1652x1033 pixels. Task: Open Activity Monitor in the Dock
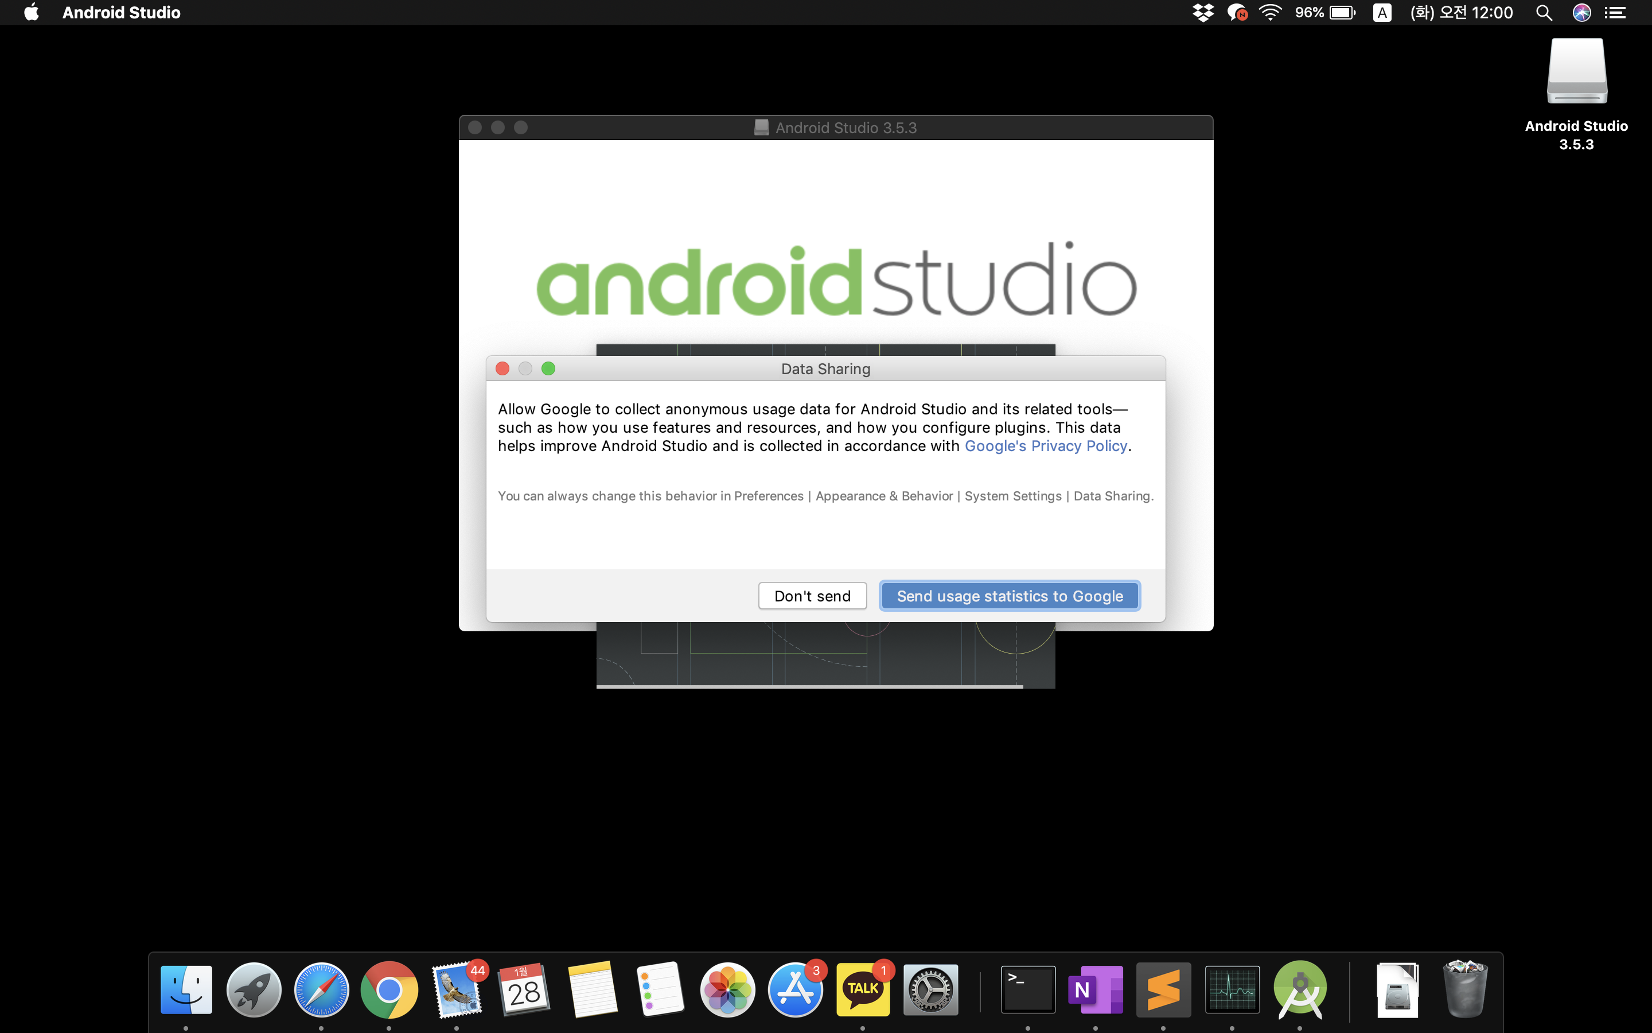[x=1232, y=989]
